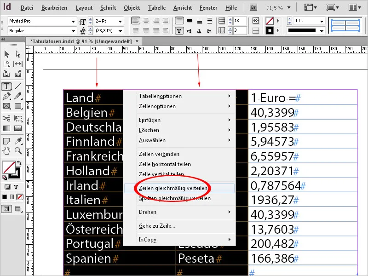368x276 pixels.
Task: Toggle cell vertical align bottom
Action: click(x=200, y=22)
